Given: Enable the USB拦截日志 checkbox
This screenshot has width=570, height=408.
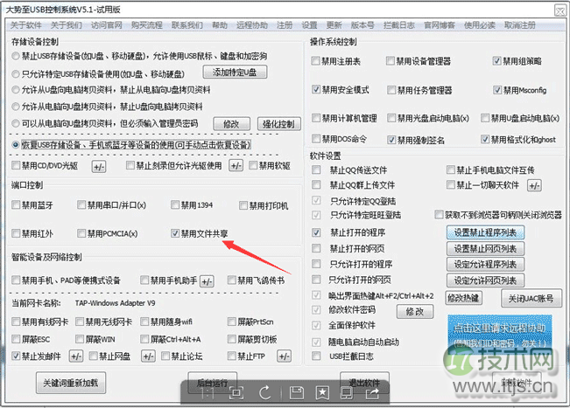Looking at the screenshot, I should [316, 356].
